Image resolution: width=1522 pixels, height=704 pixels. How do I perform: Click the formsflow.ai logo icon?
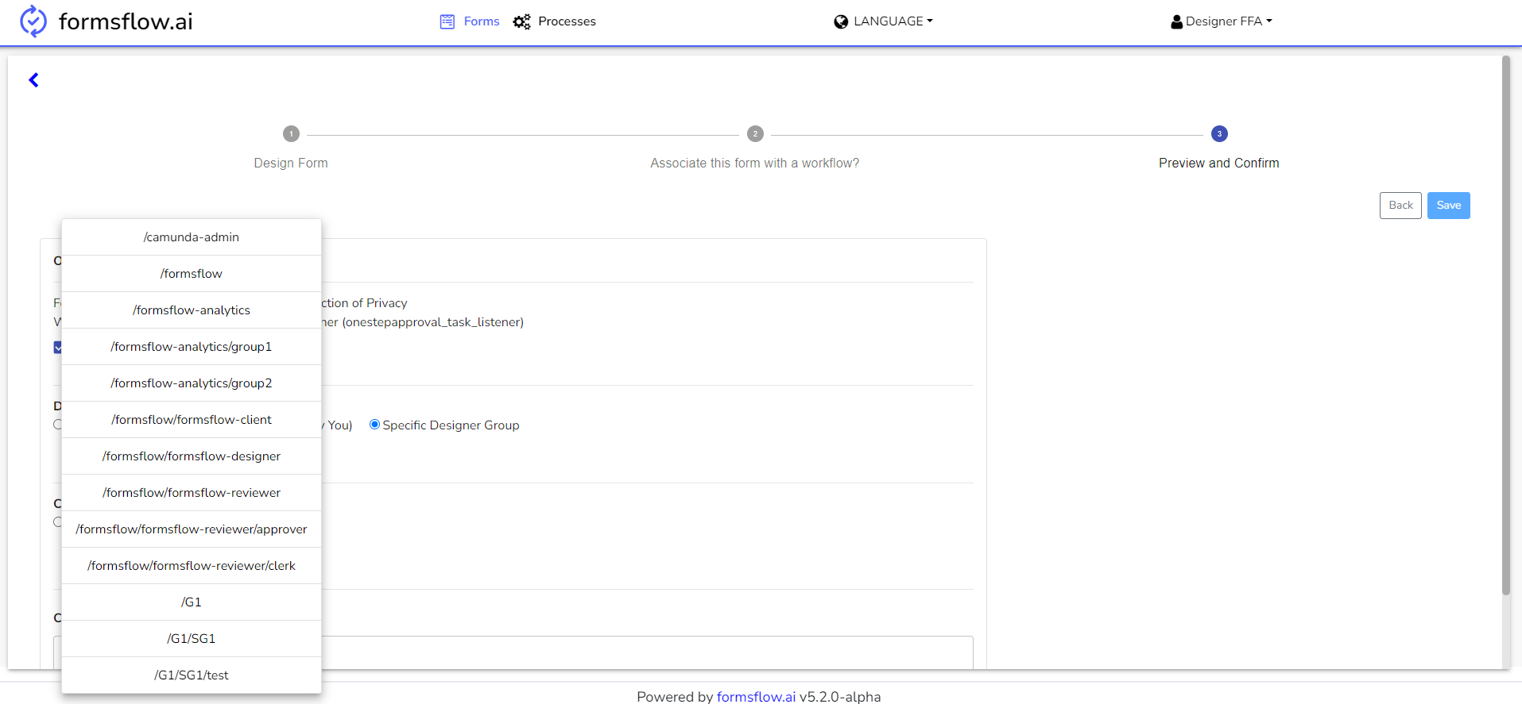33,21
